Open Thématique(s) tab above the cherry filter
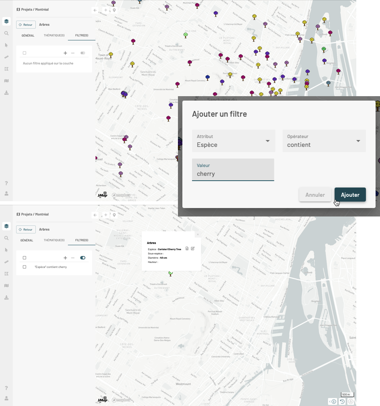Viewport: 380px width, 406px height. click(54, 240)
